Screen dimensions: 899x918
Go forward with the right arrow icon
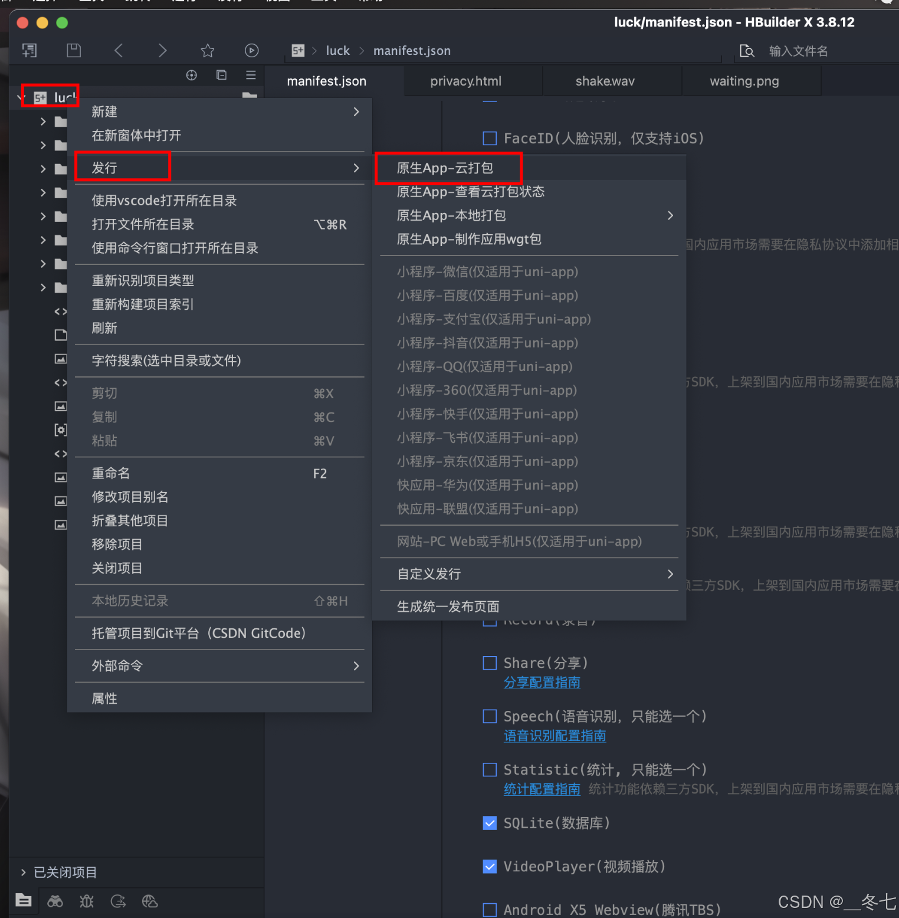pos(162,51)
